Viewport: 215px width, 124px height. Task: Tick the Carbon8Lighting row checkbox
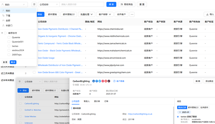pos(20,103)
